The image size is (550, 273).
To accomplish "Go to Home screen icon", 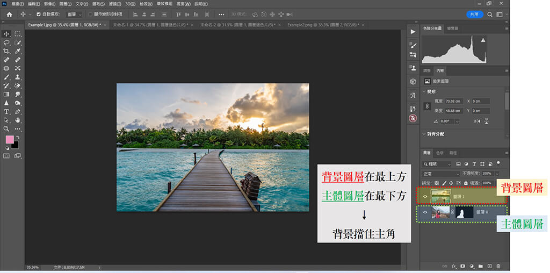I will 10,15.
